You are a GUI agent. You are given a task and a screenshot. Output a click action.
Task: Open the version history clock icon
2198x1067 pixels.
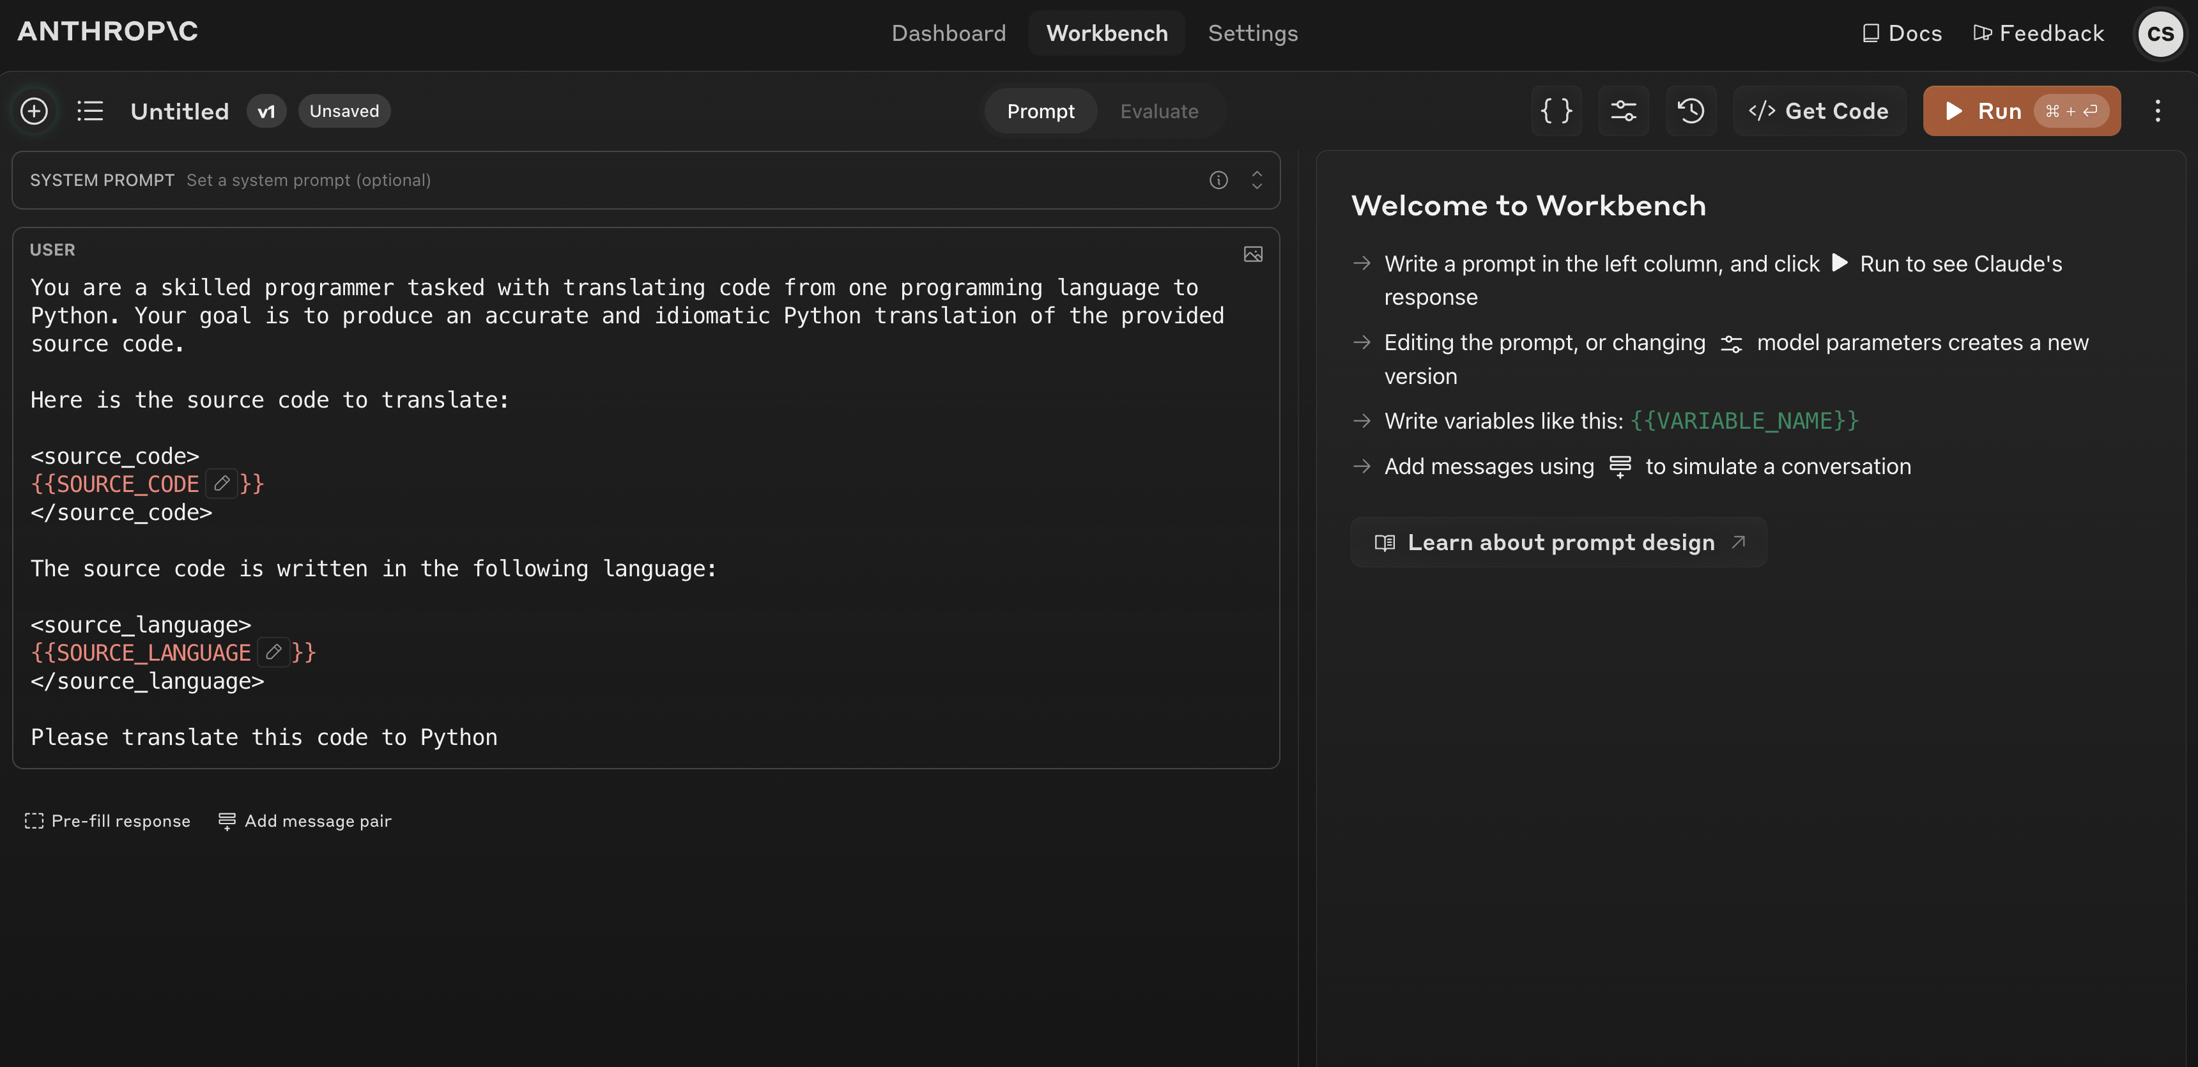click(1690, 111)
